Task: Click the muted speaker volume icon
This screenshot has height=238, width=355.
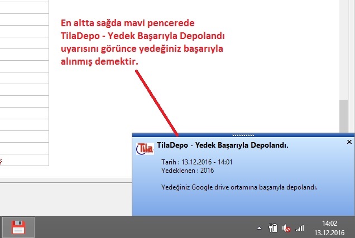Action: tap(286, 229)
